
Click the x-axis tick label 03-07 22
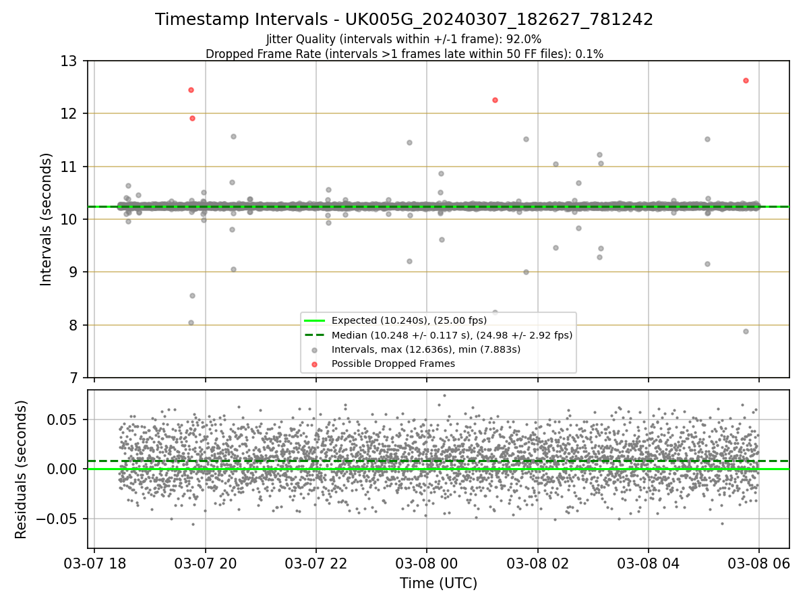click(x=316, y=563)
